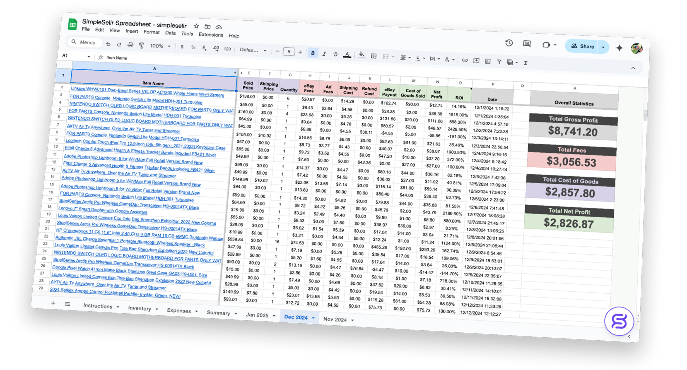Apply italic formatting

click(324, 54)
